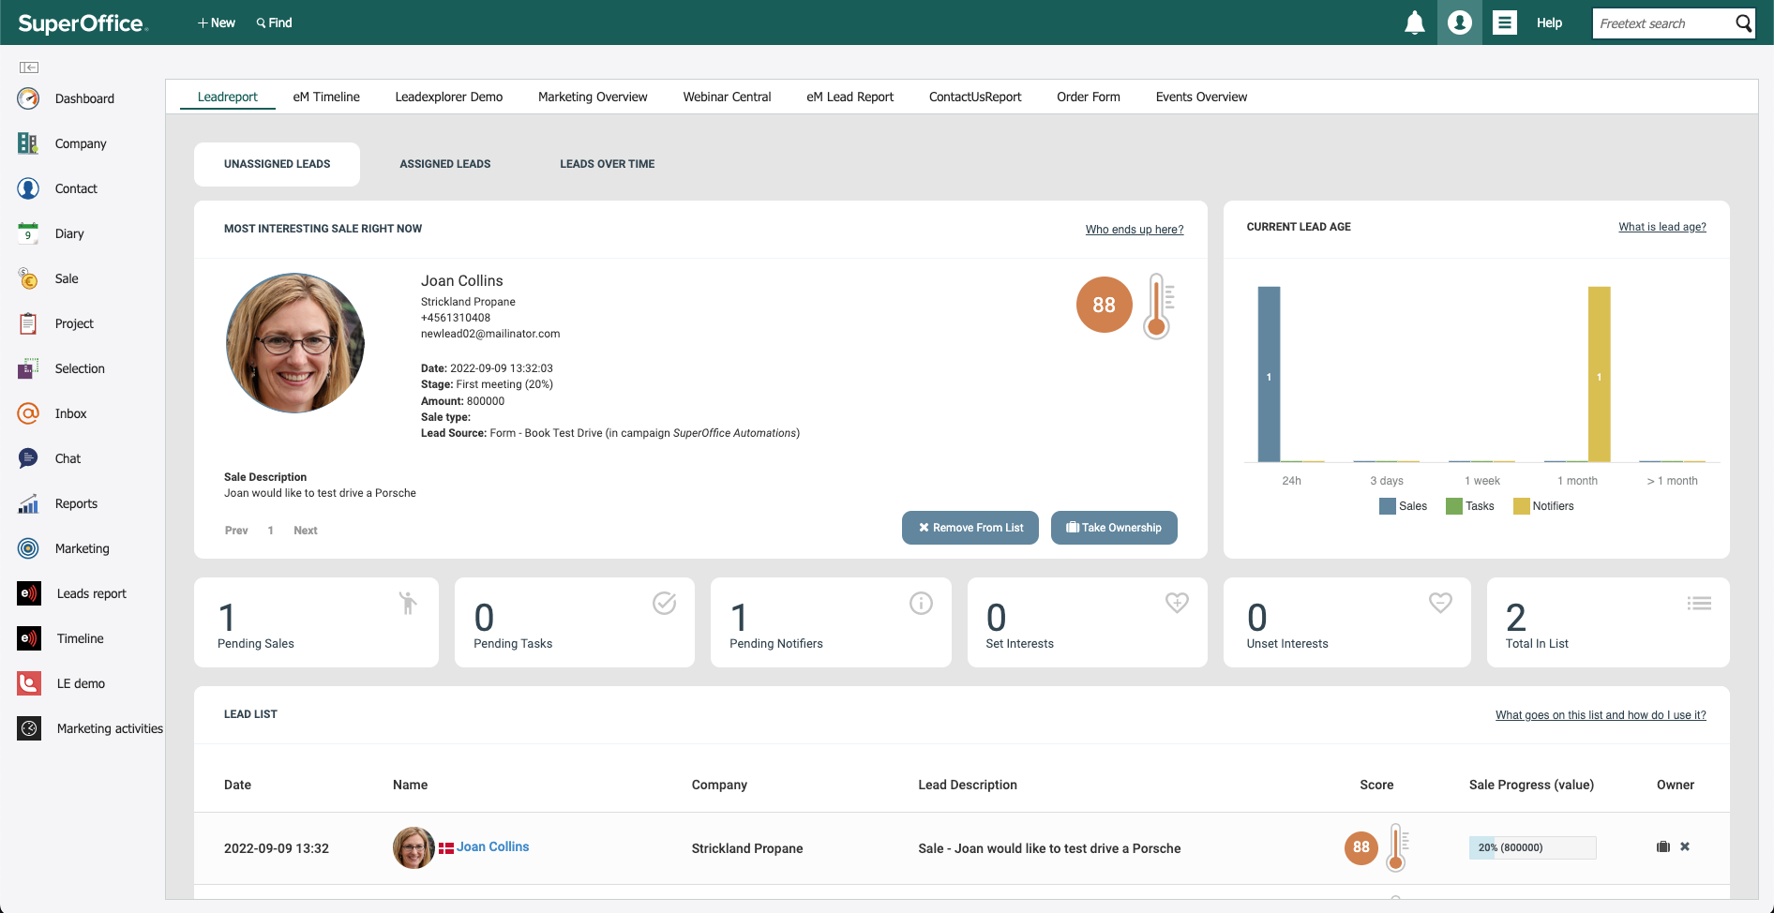1774x913 pixels.
Task: Select the Leads Over Time tab
Action: tap(608, 164)
